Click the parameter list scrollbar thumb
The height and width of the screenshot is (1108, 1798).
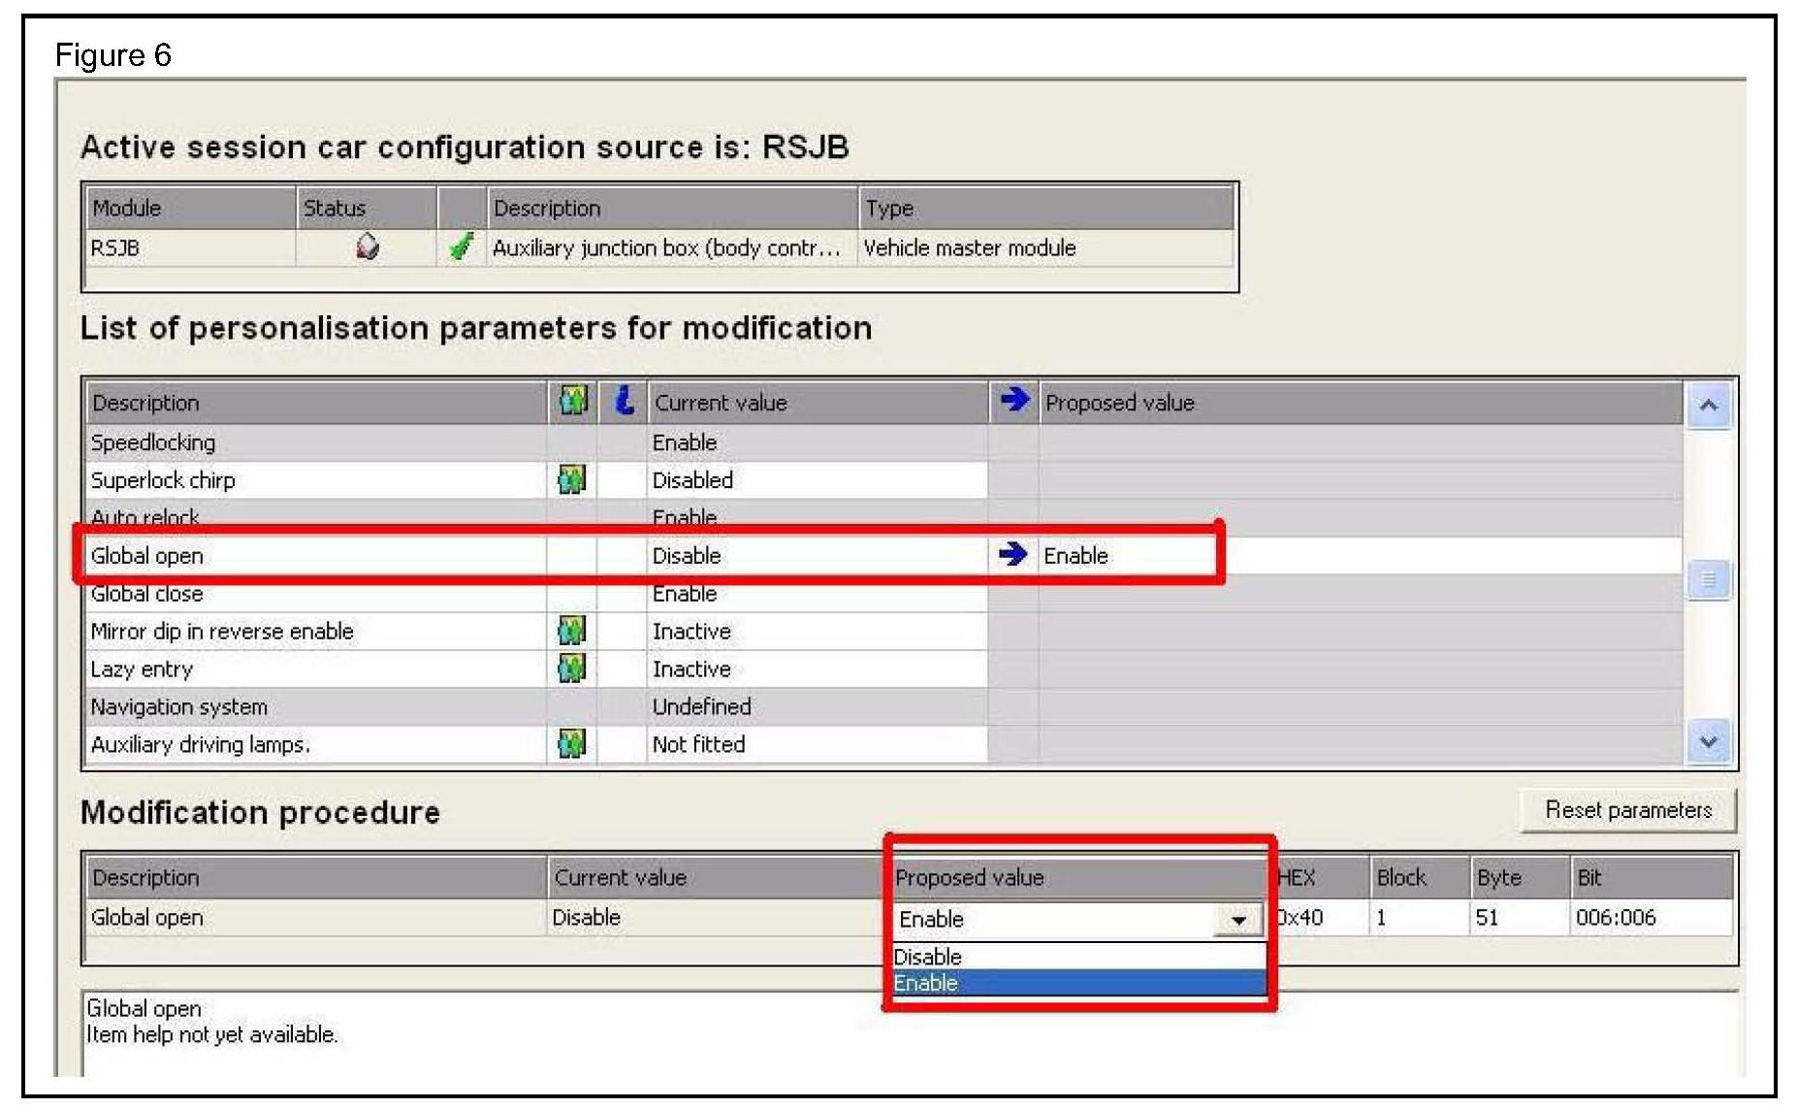tap(1709, 580)
